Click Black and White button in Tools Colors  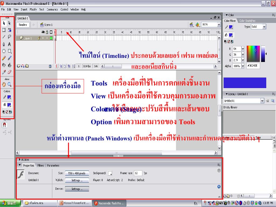(x=4, y=112)
